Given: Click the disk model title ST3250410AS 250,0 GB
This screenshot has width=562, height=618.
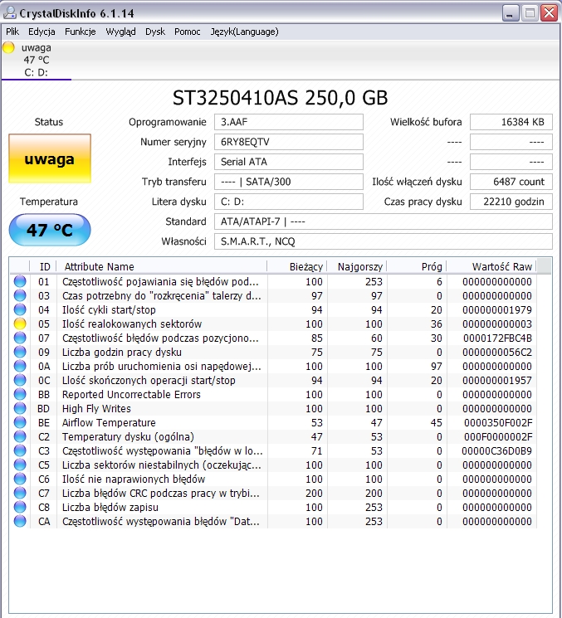Looking at the screenshot, I should [280, 98].
